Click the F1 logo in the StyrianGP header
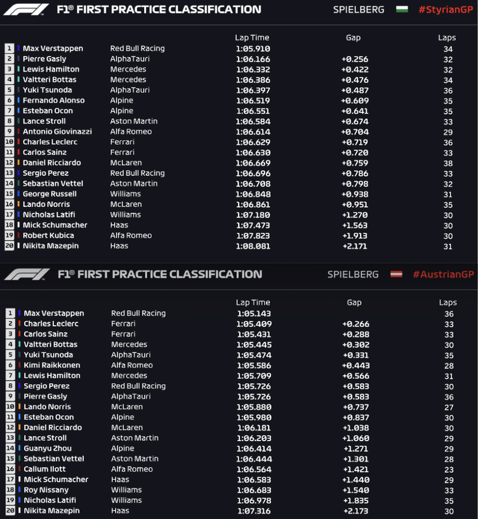 [x=26, y=10]
